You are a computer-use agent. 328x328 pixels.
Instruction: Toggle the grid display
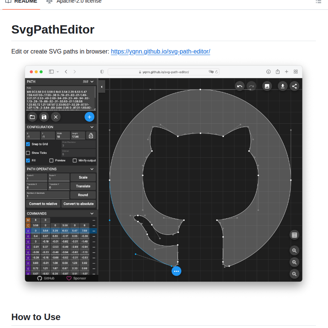[x=294, y=235]
